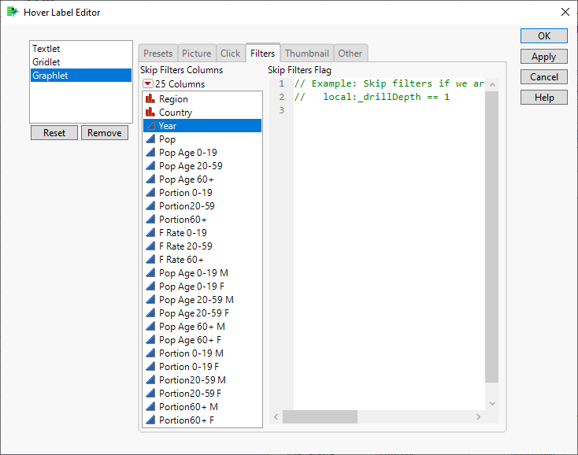The width and height of the screenshot is (578, 455).
Task: Click the JMP icon in the title bar
Action: tap(13, 12)
